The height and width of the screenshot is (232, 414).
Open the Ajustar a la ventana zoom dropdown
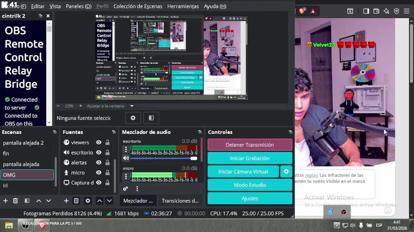[x=132, y=106]
